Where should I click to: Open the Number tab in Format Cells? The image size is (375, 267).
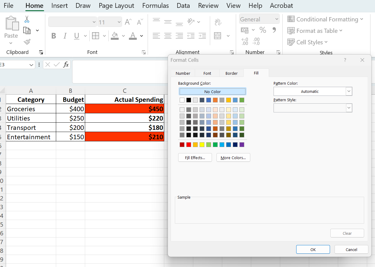(x=183, y=73)
